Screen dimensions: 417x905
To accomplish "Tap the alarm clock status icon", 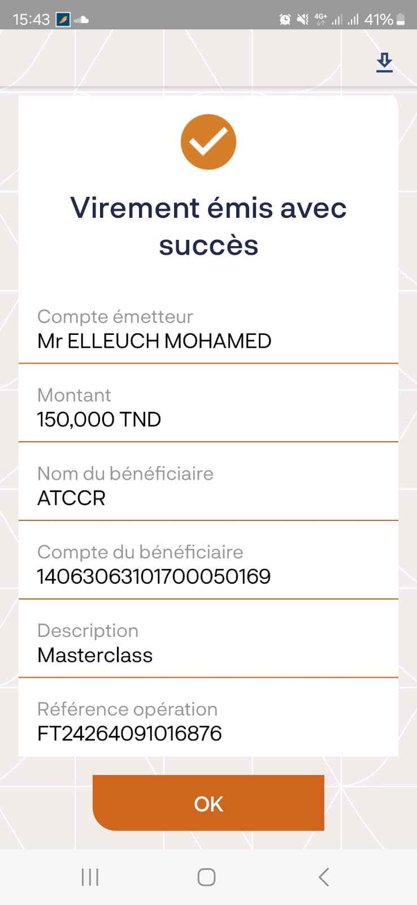I will 285,20.
